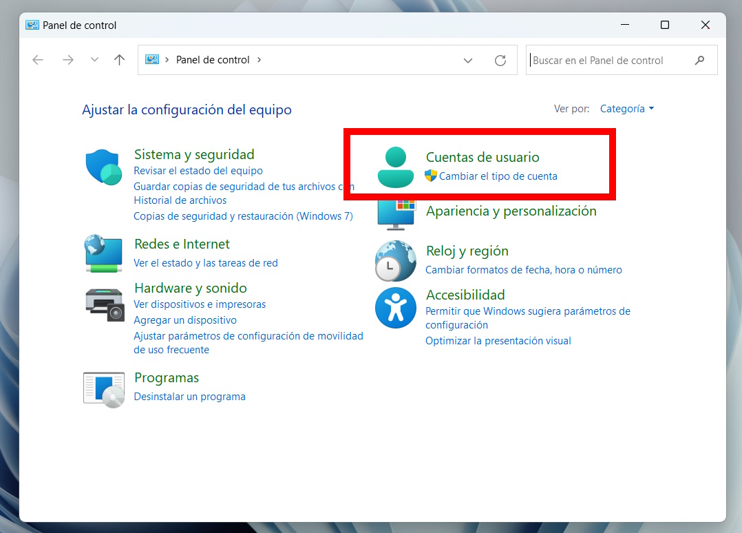
Task: Minimize the Panel de control window
Action: pyautogui.click(x=625, y=25)
